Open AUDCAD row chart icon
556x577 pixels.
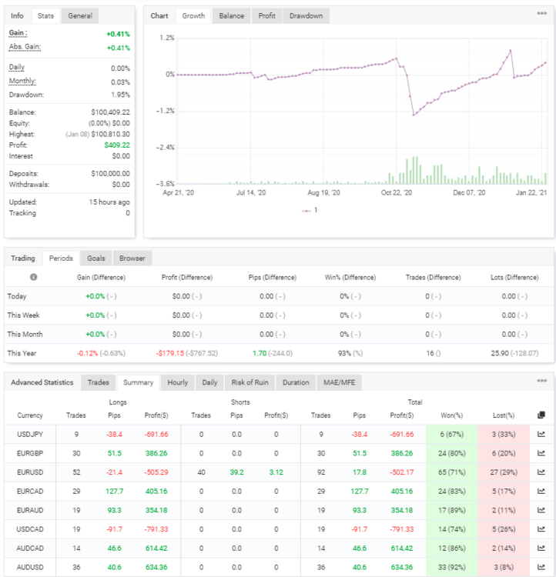(541, 549)
